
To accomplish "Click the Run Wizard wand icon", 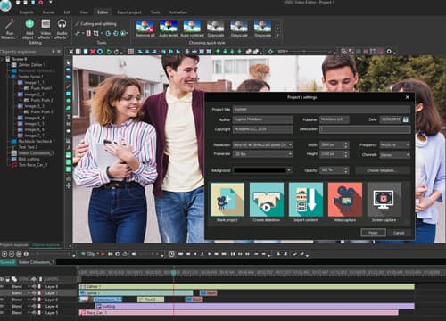I will pos(10,24).
